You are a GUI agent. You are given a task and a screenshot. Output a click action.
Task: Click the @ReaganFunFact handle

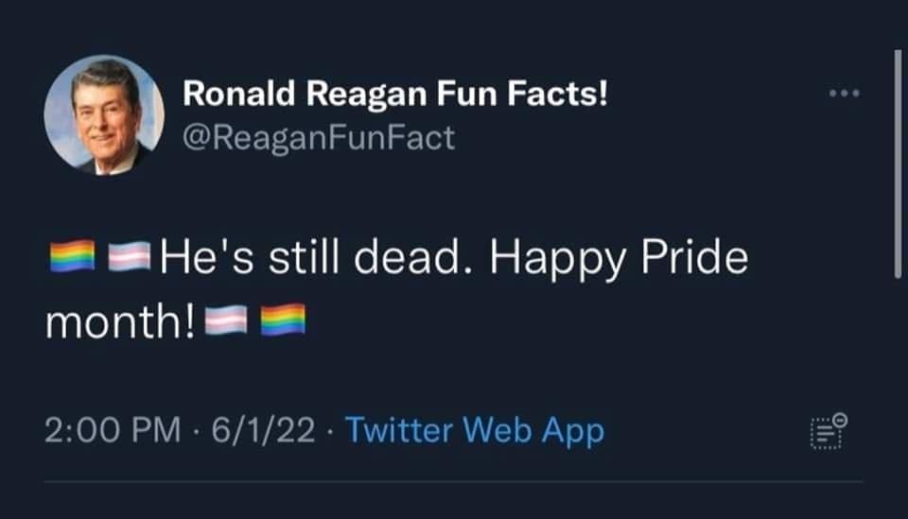(319, 138)
